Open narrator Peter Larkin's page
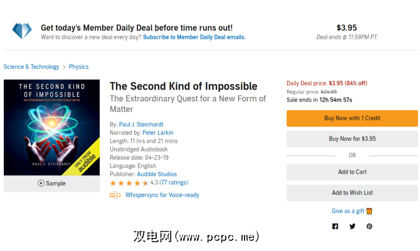The image size is (420, 251). pyautogui.click(x=158, y=133)
